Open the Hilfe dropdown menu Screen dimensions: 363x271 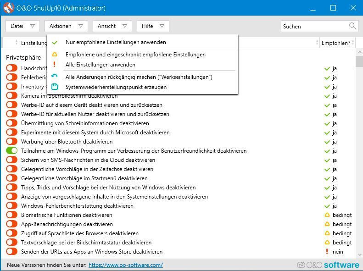coord(153,26)
